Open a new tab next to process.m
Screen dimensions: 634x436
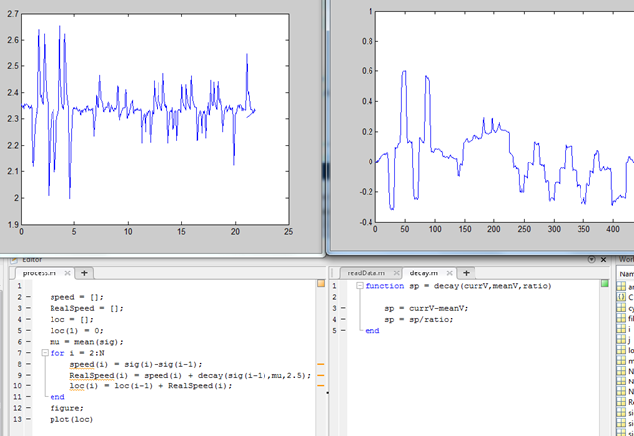pyautogui.click(x=84, y=273)
